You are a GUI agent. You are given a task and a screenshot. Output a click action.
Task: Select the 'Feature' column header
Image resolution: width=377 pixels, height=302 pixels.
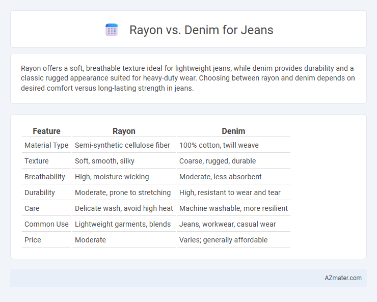click(x=47, y=131)
